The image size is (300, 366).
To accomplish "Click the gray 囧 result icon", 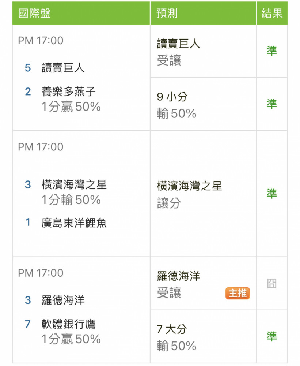I will (271, 283).
